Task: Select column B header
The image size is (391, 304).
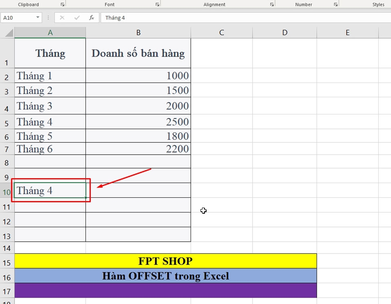Action: coord(138,33)
